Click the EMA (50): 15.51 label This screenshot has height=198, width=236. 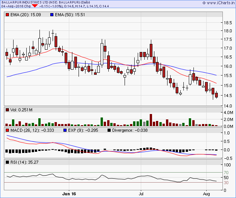tap(70, 15)
